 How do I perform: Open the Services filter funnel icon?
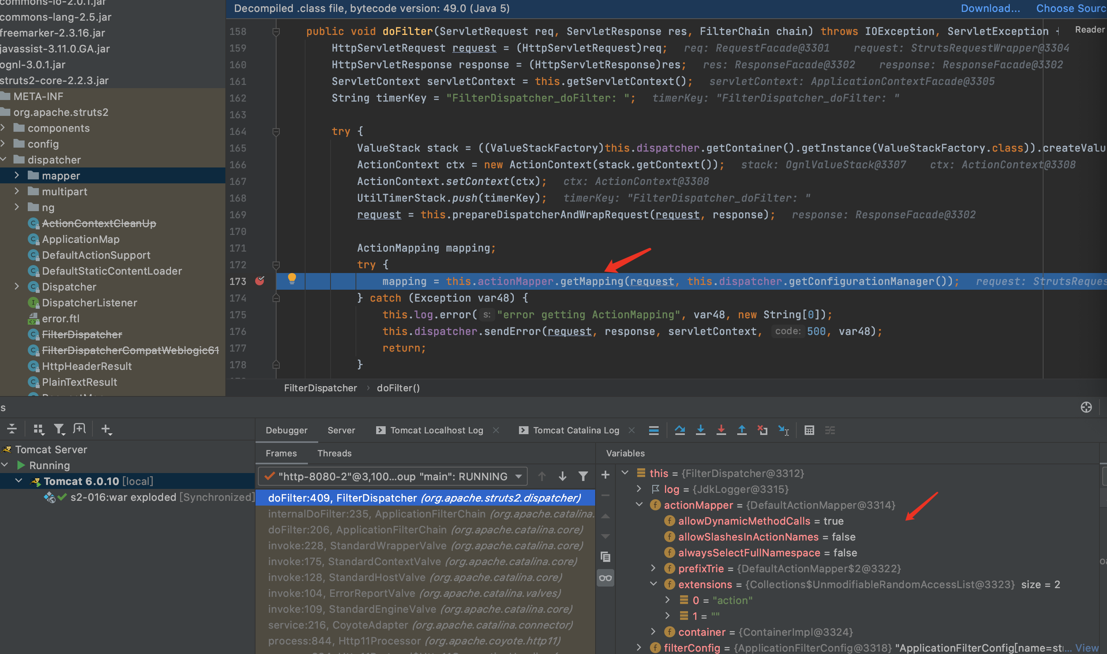pos(59,429)
